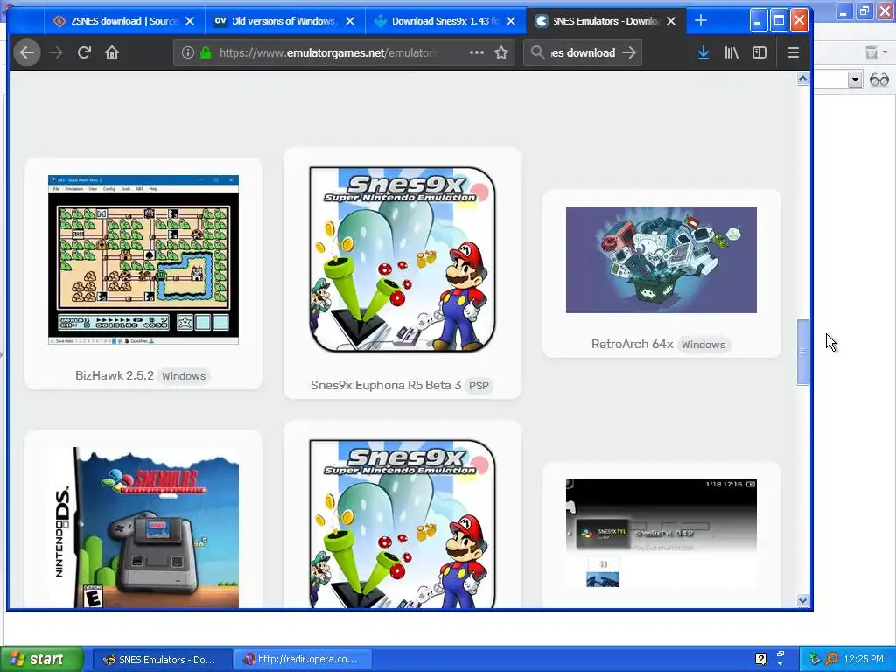Open the RetroArch 64x title link
The image size is (896, 672).
click(x=632, y=344)
